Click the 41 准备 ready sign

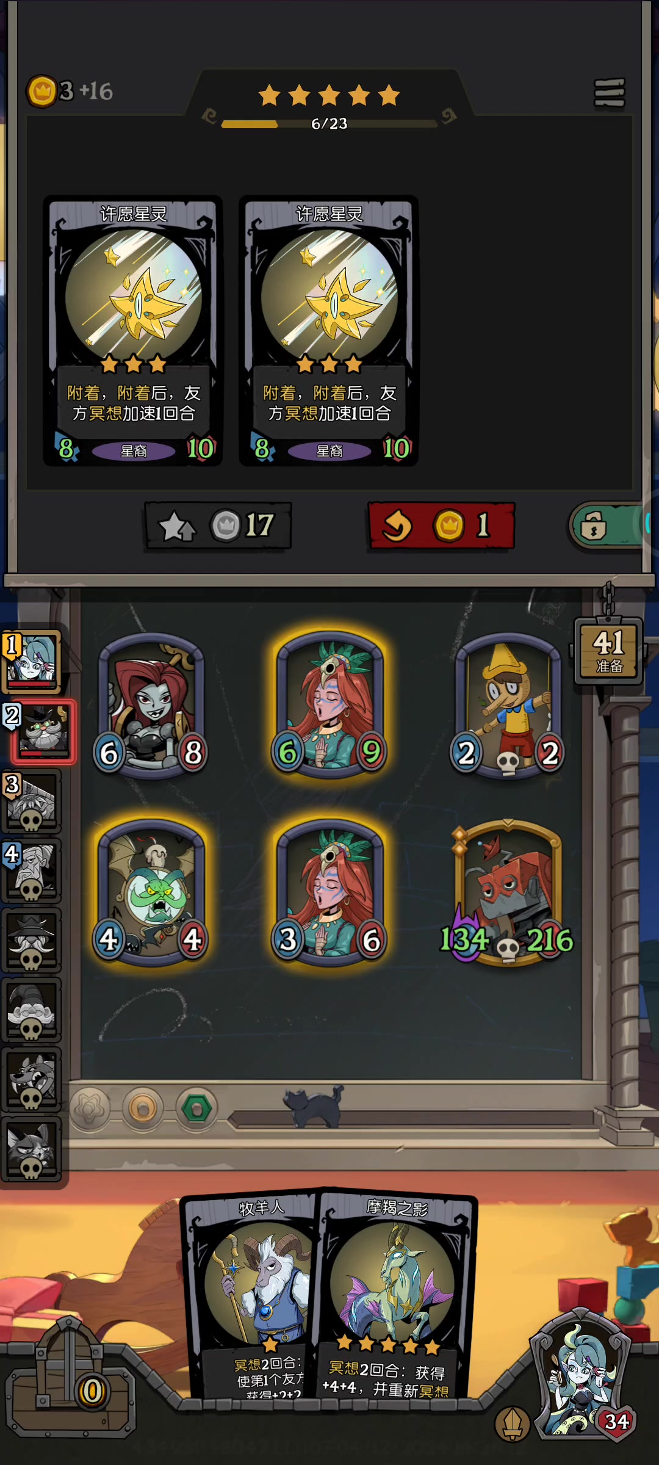608,651
